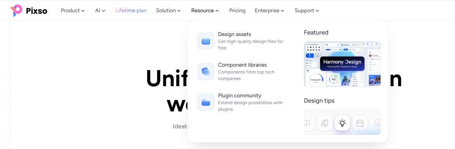Image resolution: width=455 pixels, height=149 pixels.
Task: Expand the Enterprise dropdown menu
Action: coord(269,11)
